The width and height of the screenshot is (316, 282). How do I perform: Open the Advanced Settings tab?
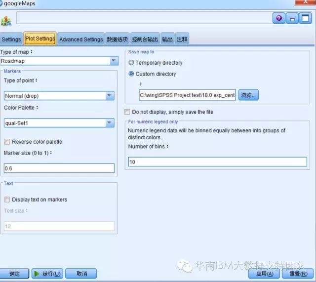pos(81,39)
